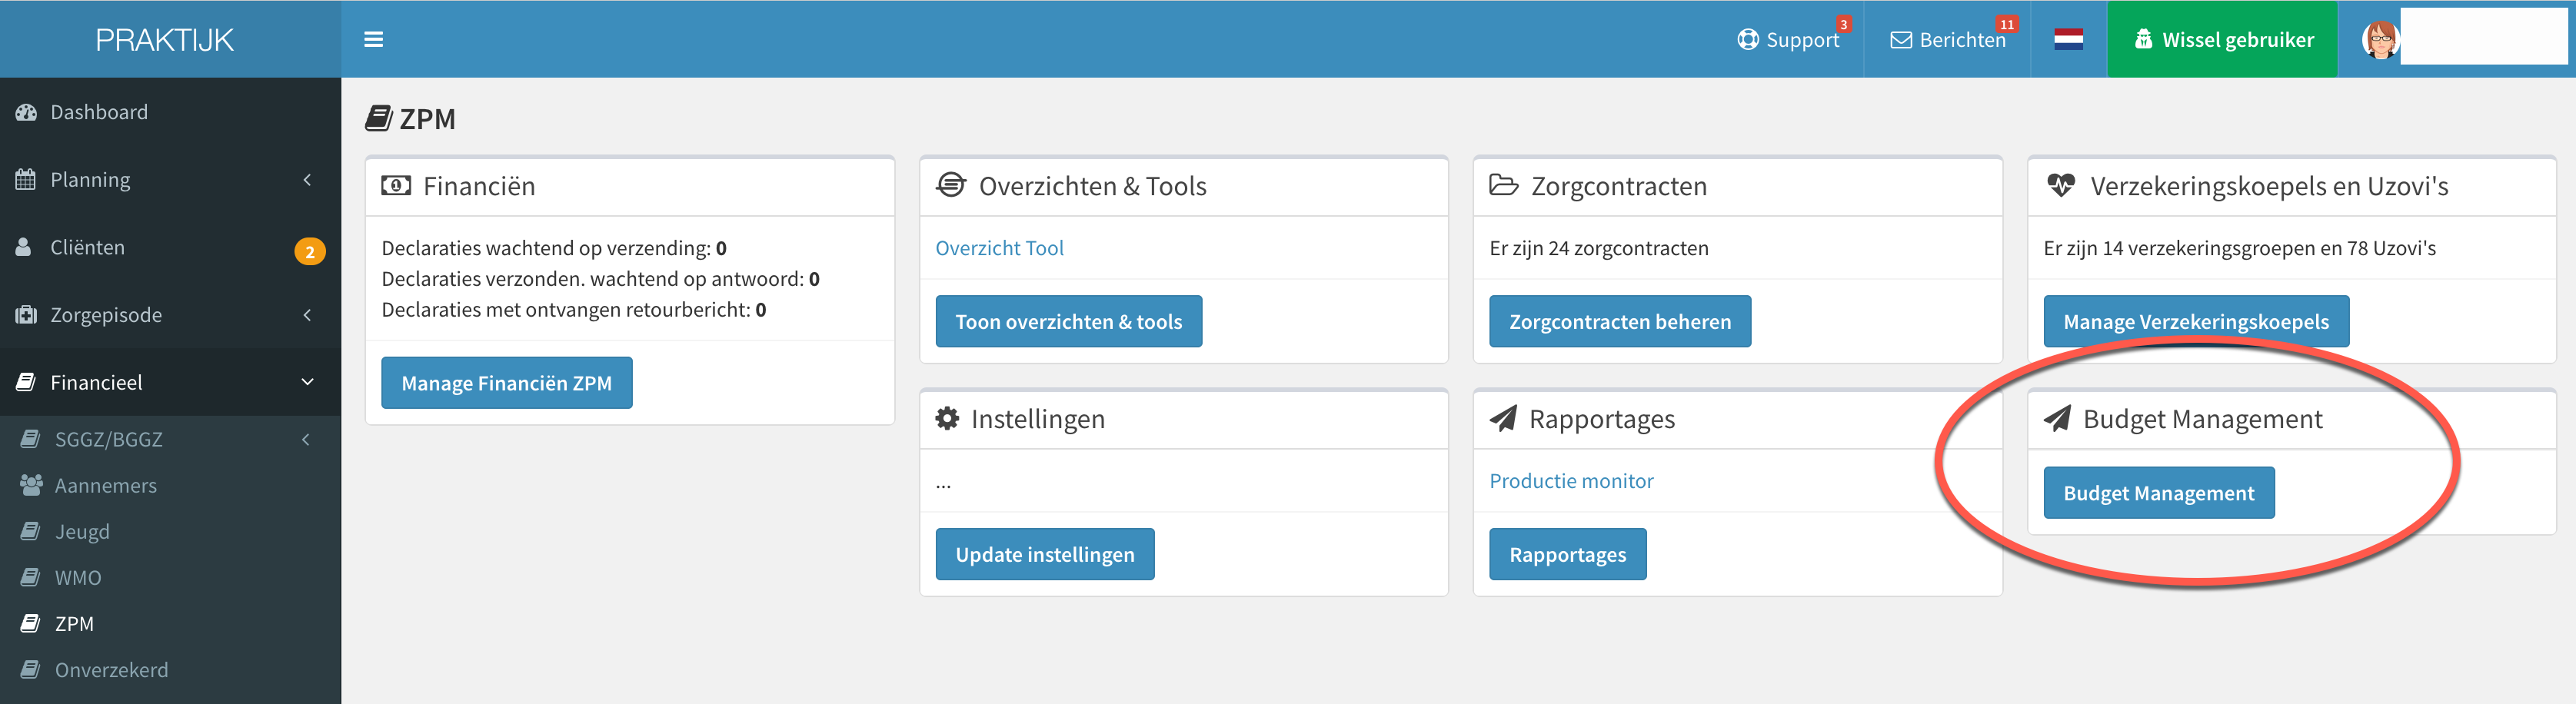Click the ZPM sidebar book icon
2576x704 pixels.
pos(31,623)
